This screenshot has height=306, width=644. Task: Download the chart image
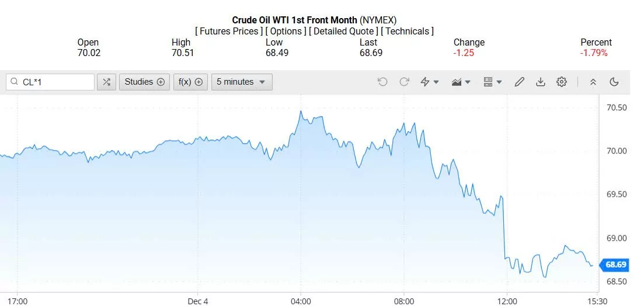pyautogui.click(x=540, y=82)
